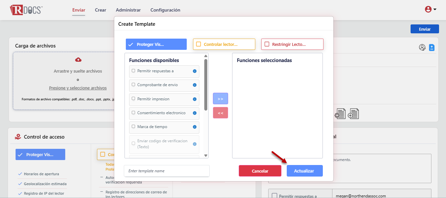
Task: Open the Crear menu
Action: click(100, 10)
